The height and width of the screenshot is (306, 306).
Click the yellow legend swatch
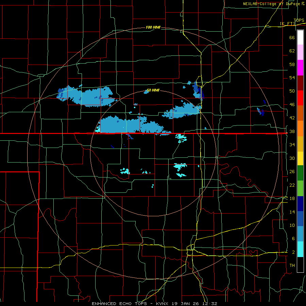(300, 158)
